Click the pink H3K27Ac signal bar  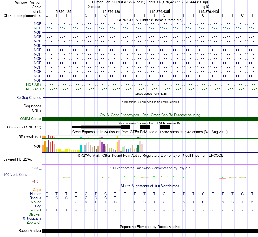coord(150,164)
